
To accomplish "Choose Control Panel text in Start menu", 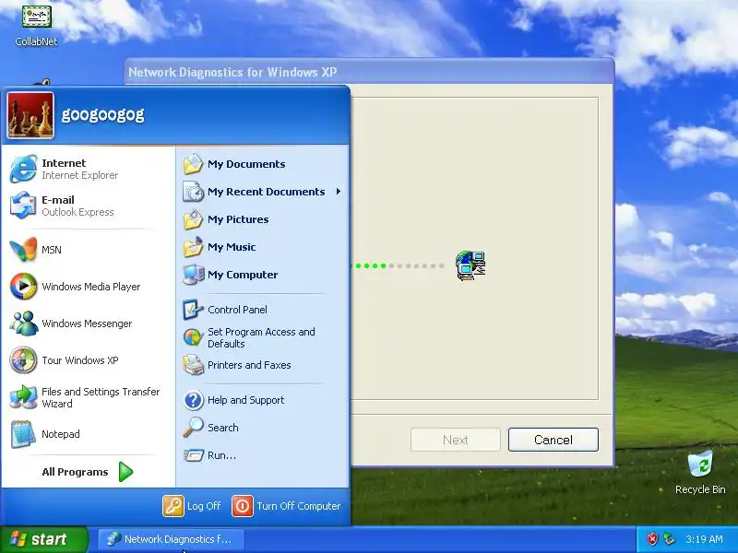I will coord(237,310).
